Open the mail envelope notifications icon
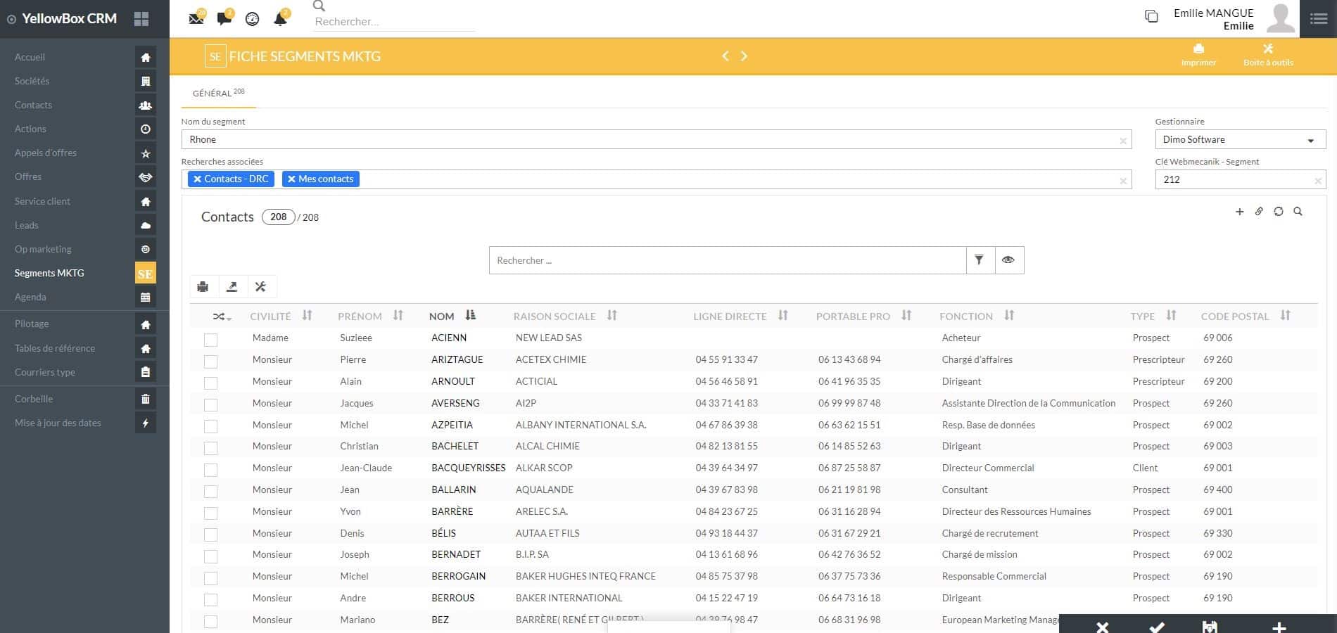 [x=196, y=18]
